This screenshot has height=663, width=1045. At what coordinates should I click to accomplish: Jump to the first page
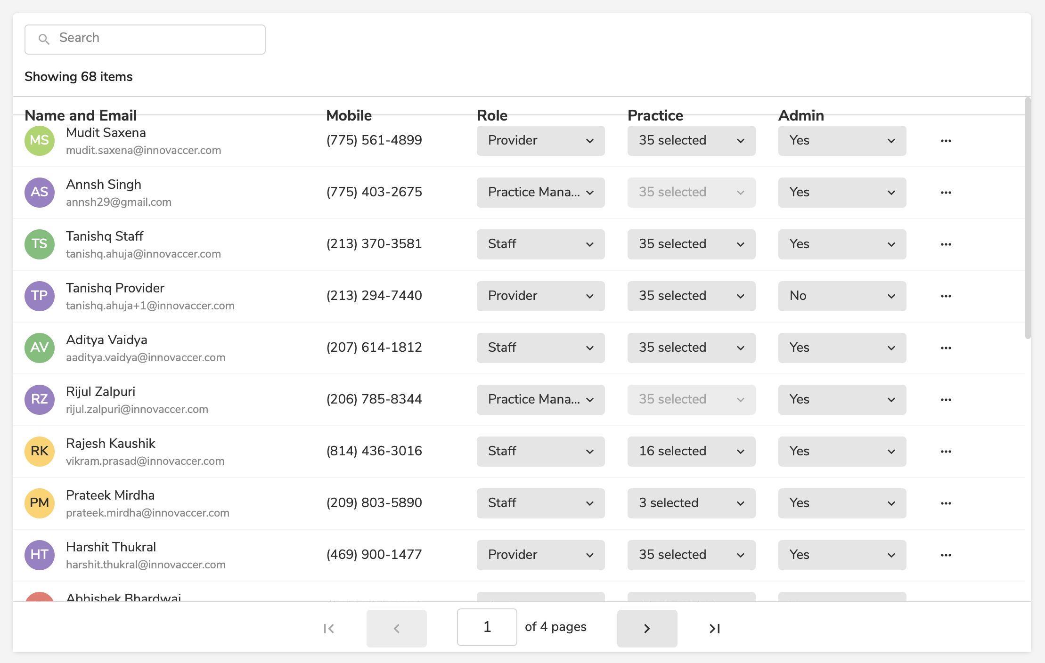pos(329,628)
